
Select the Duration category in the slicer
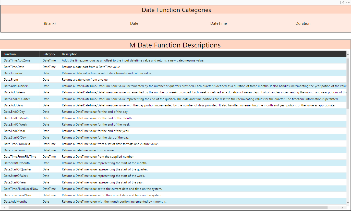(303, 23)
